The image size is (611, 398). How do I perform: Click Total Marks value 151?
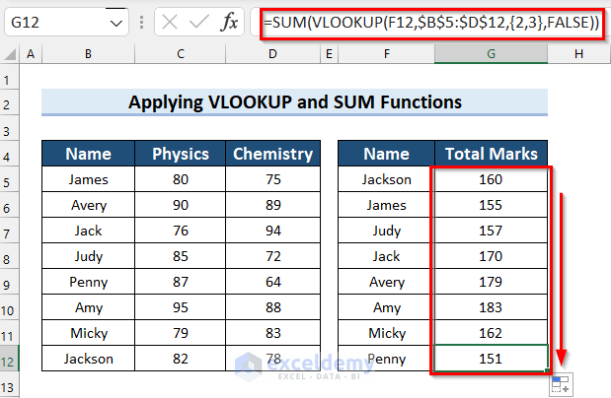pyautogui.click(x=491, y=359)
